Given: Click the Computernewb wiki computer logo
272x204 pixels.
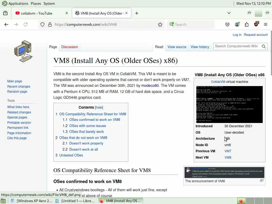Looking at the screenshot, I should (23, 51).
